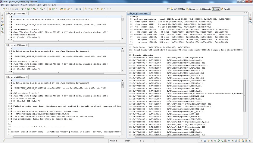This screenshot has width=253, height=143.
Task: Open the Debug dropdown arrow
Action: point(25,9)
